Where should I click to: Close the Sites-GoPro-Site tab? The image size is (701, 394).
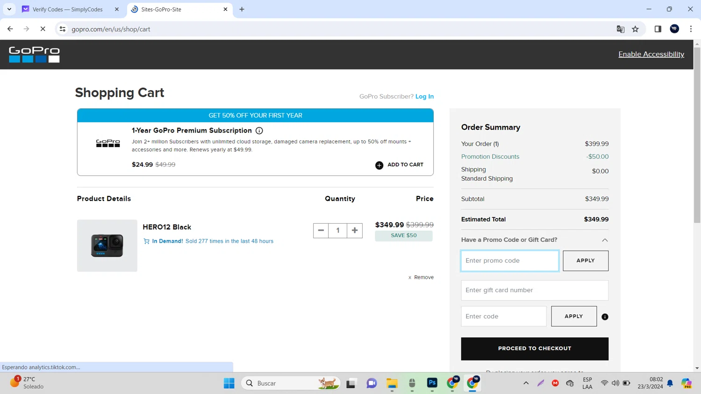tap(225, 9)
